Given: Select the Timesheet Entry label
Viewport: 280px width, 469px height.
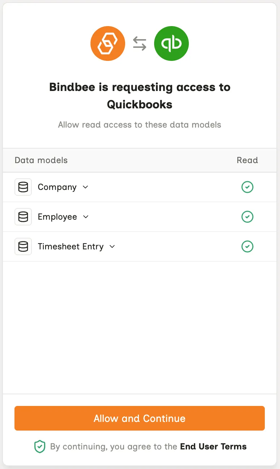Looking at the screenshot, I should [71, 246].
